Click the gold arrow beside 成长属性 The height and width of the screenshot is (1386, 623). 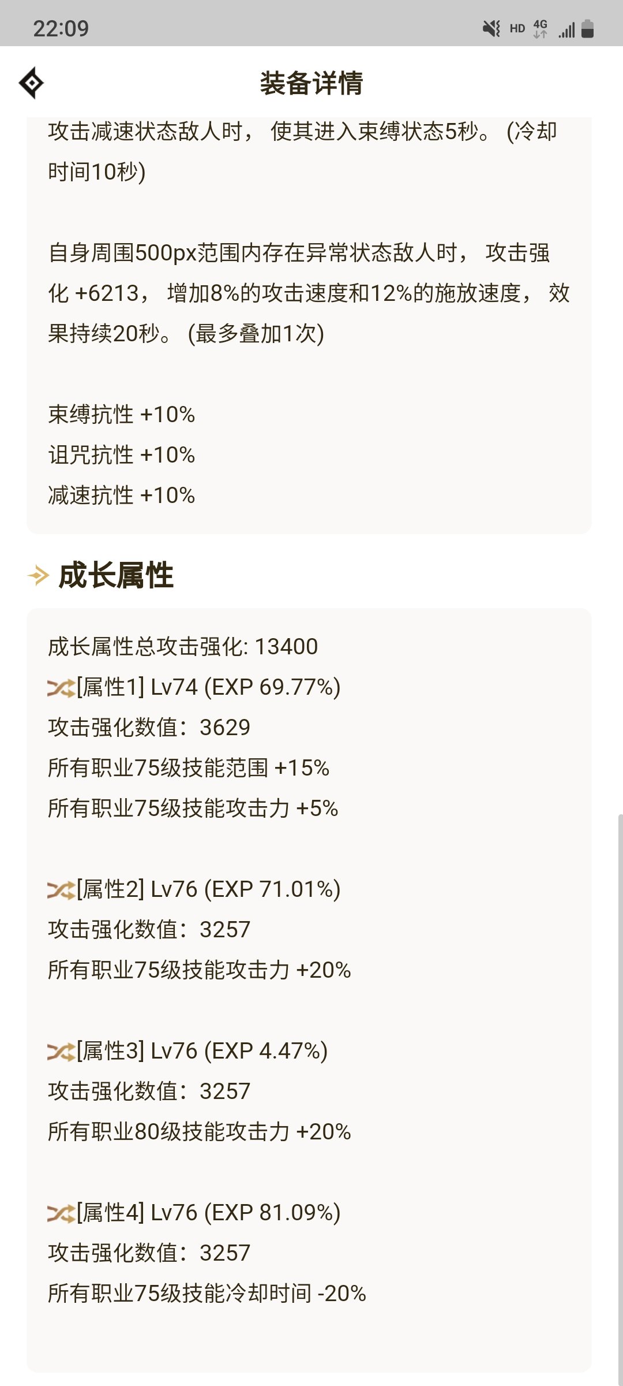[39, 576]
